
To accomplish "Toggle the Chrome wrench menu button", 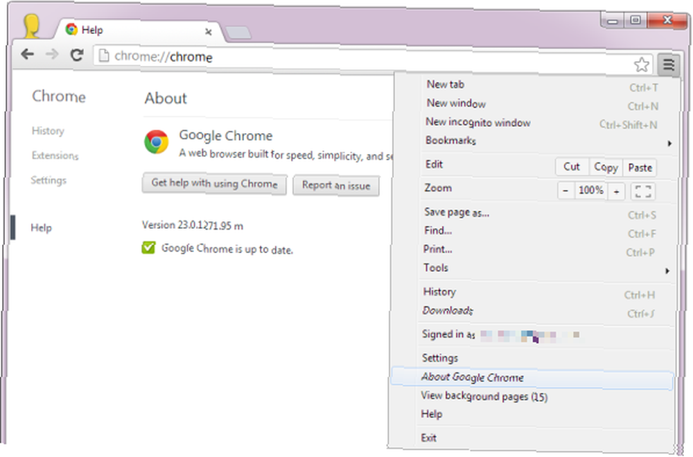I will [x=668, y=64].
